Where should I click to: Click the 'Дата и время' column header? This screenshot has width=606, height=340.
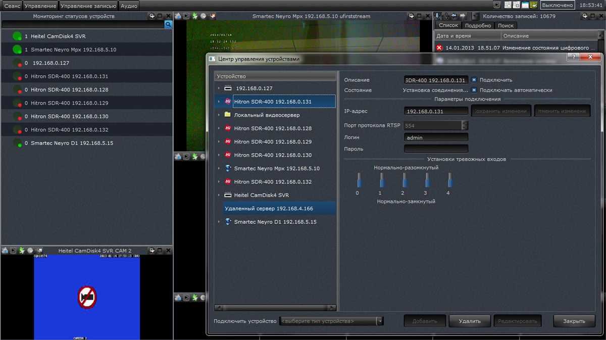point(468,36)
